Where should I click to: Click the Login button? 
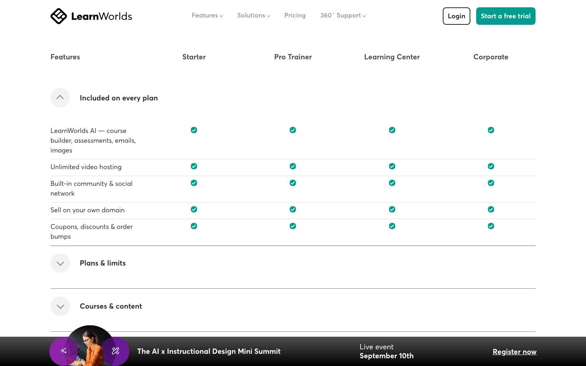[x=457, y=16]
